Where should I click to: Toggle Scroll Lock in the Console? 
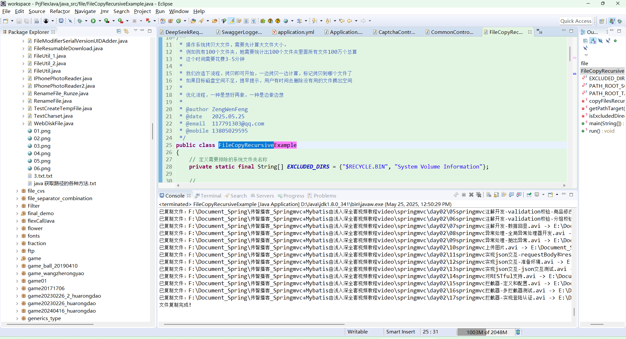pos(496,195)
